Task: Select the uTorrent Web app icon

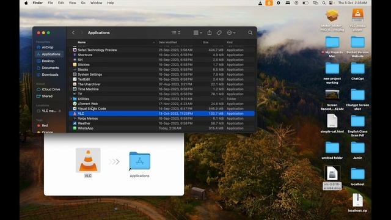Action: [75, 104]
